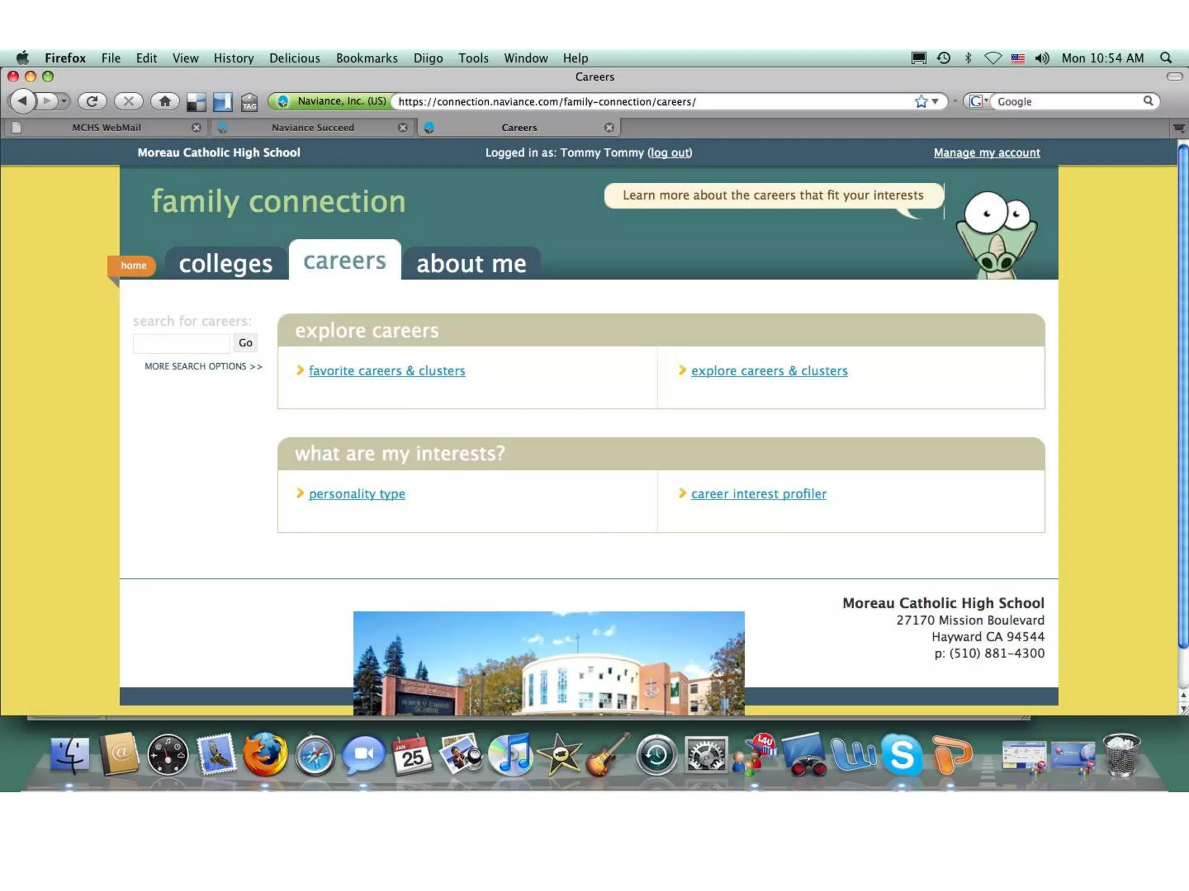The width and height of the screenshot is (1189, 891).
Task: Open the career interest profiler link
Action: tap(758, 494)
